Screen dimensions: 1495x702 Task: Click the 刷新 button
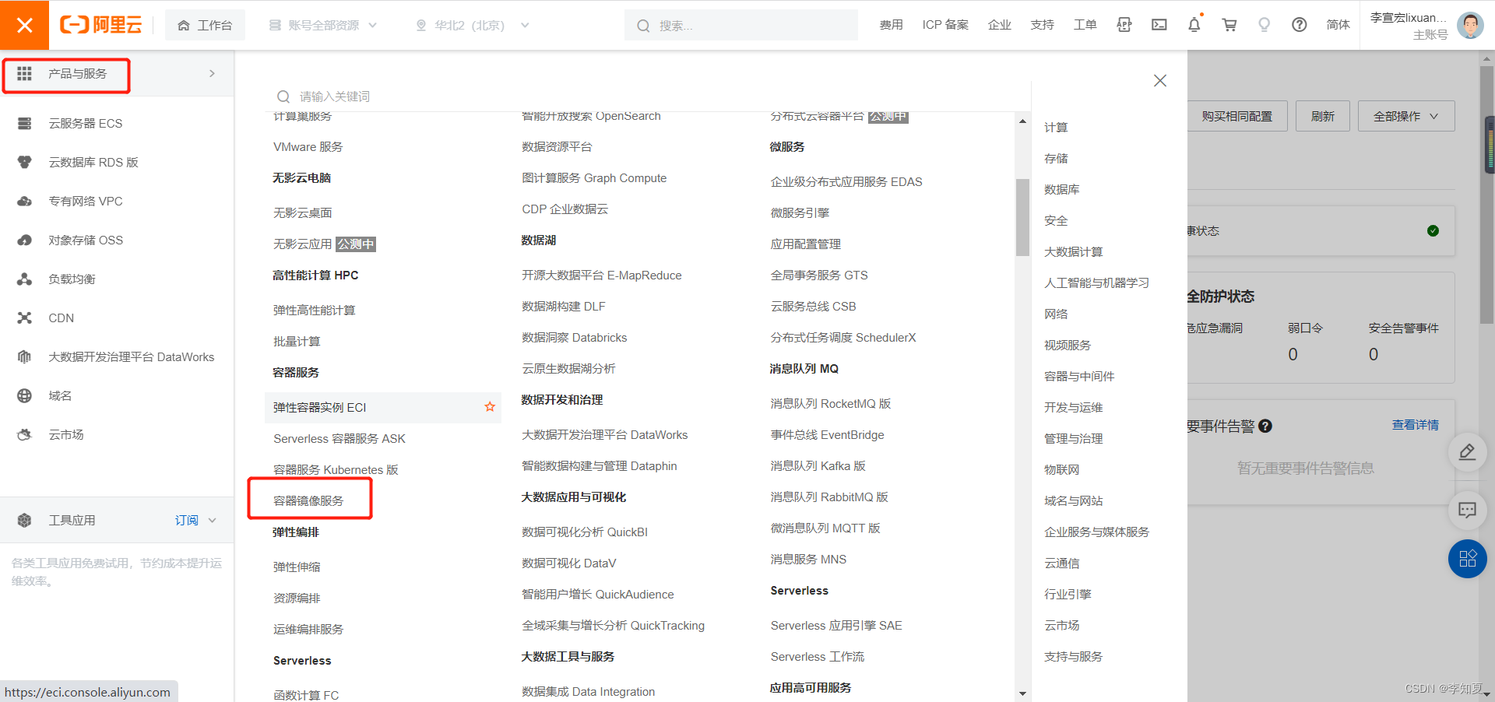point(1321,115)
